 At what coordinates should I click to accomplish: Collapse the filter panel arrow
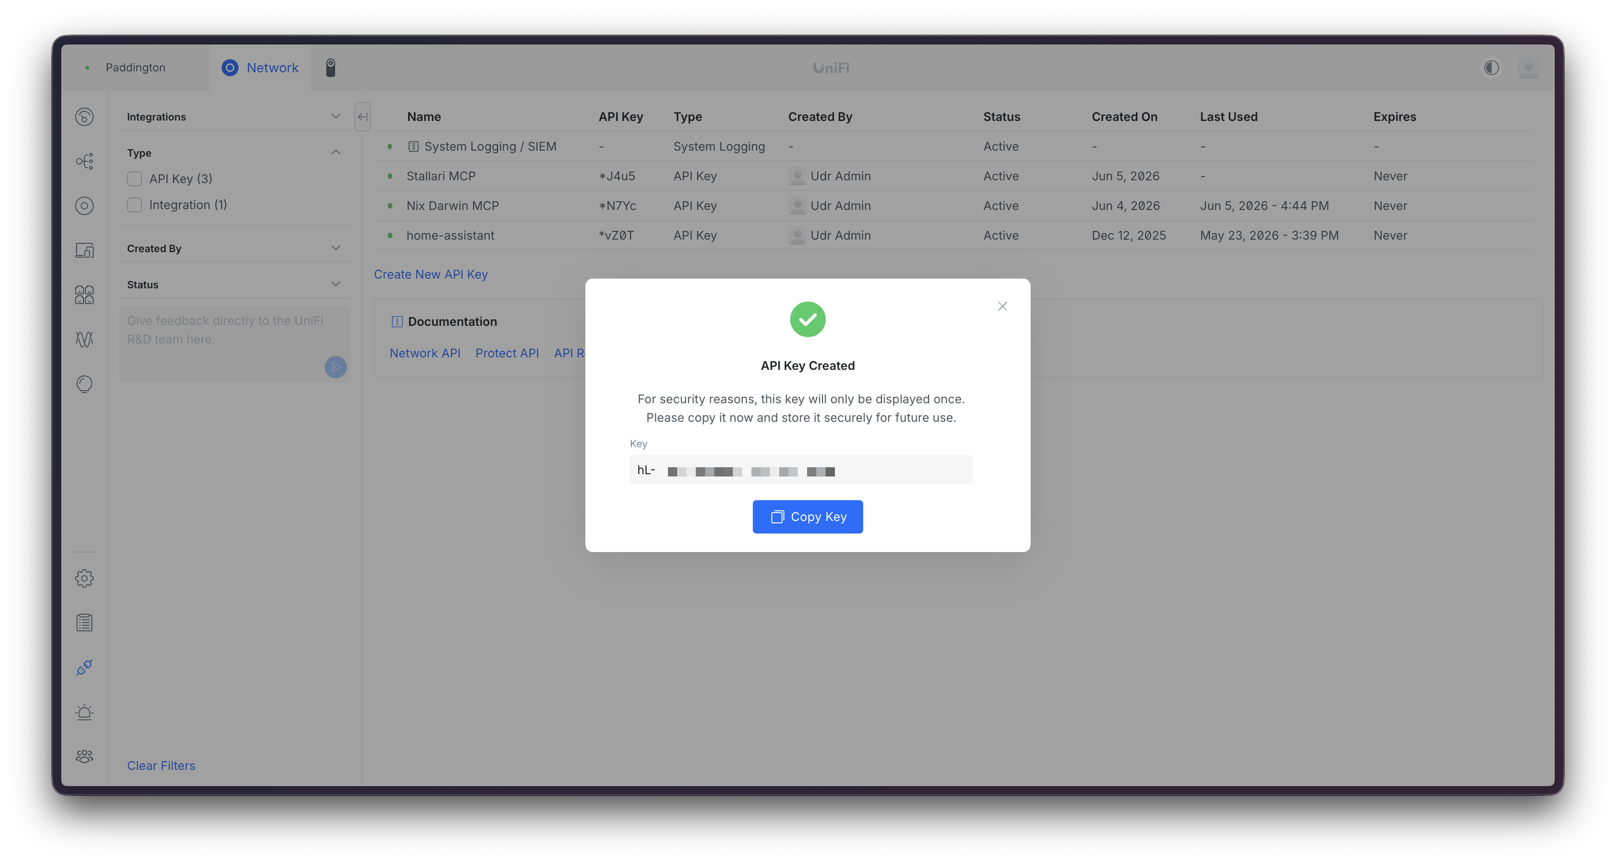363,117
